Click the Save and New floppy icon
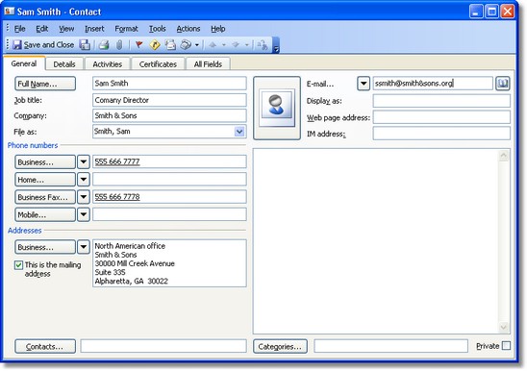Viewport: 527px width, 371px height. 85,45
